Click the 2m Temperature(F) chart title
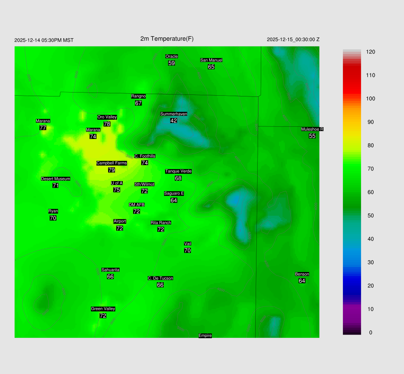404x374 pixels. pos(167,39)
